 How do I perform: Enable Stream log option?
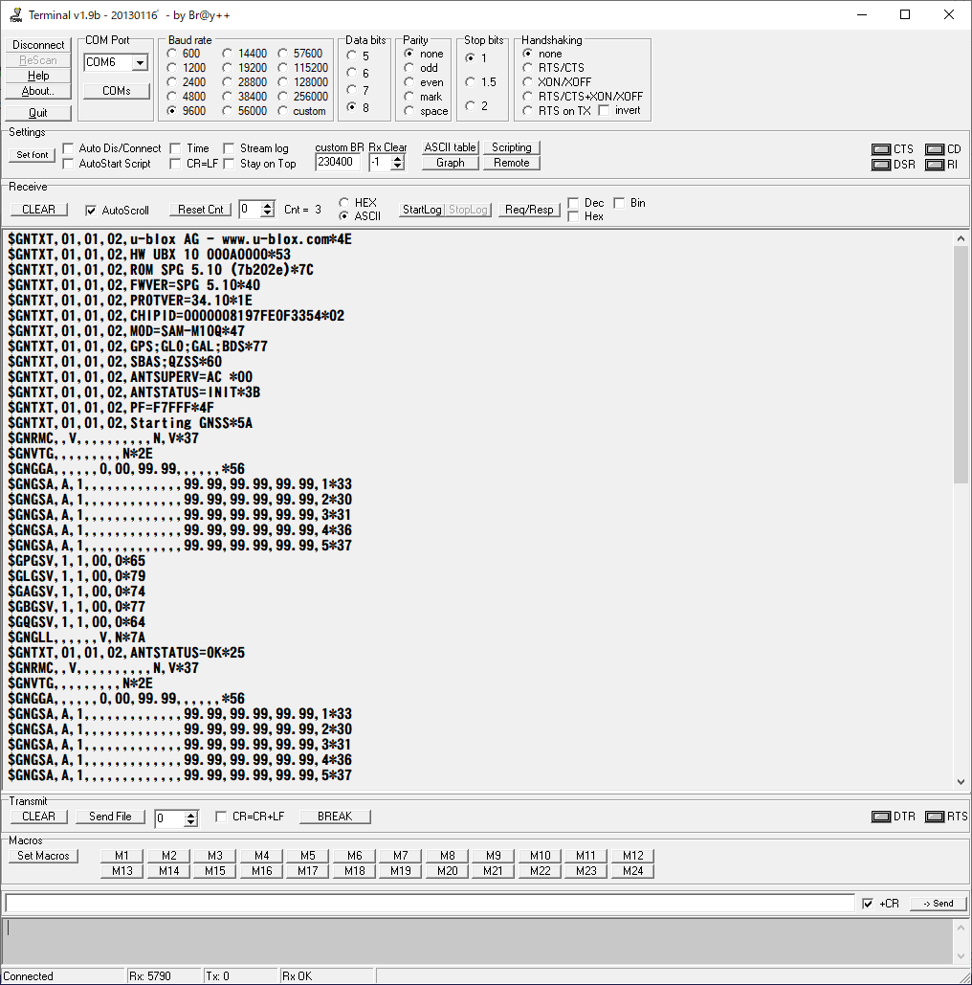point(230,148)
